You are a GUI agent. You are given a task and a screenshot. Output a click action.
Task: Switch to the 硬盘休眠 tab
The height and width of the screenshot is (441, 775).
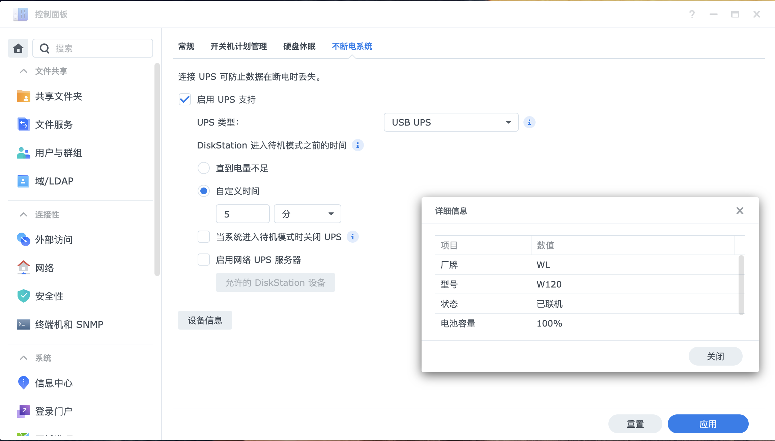coord(299,46)
